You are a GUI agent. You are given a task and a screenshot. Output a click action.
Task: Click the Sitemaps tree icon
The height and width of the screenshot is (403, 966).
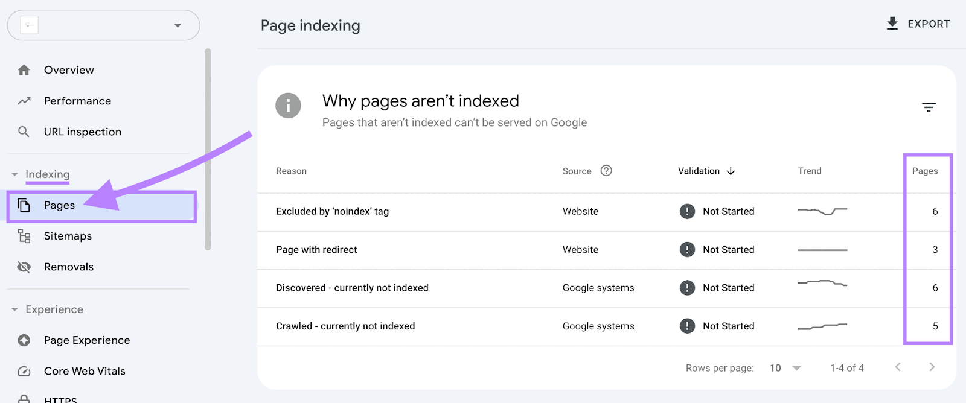click(x=24, y=236)
